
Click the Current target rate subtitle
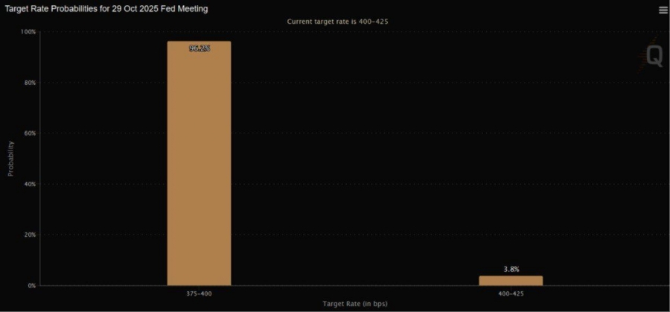point(337,22)
